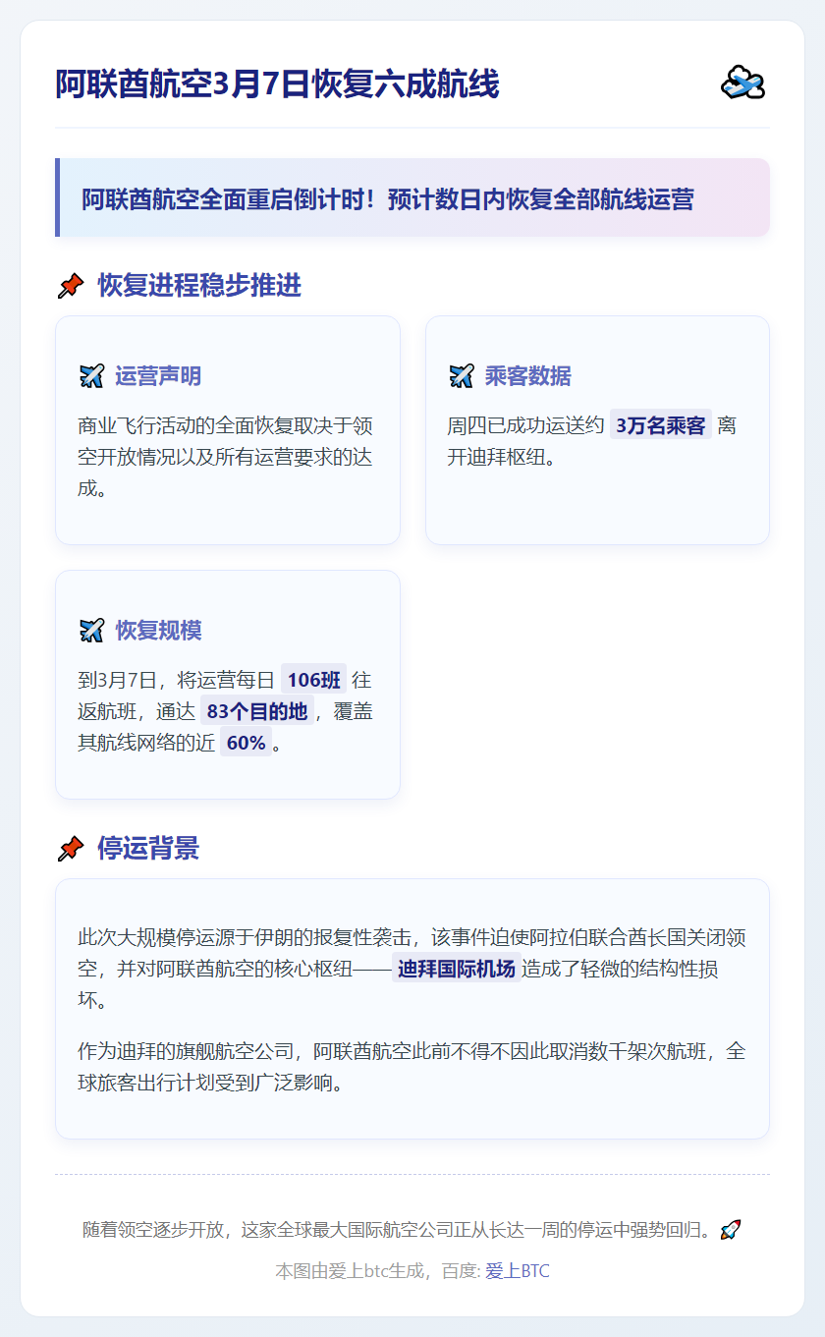Click the airplane icon next to 恢复规模

point(91,631)
